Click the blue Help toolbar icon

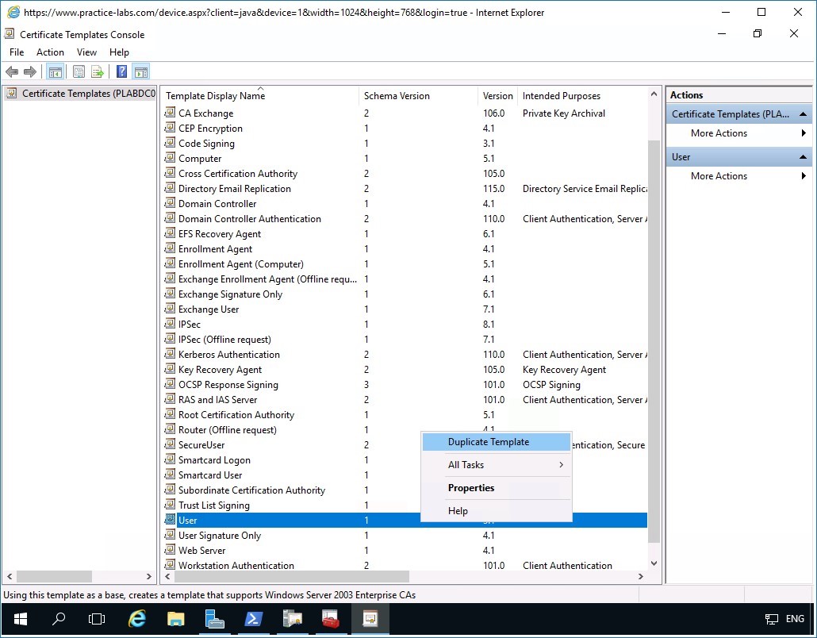point(121,71)
